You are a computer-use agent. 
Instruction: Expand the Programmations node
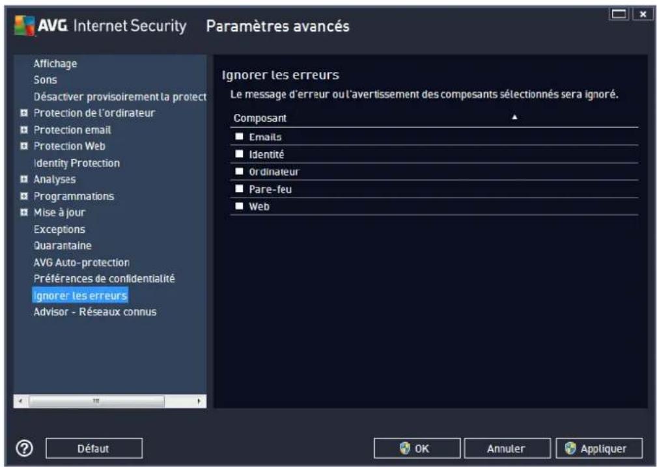coord(24,196)
